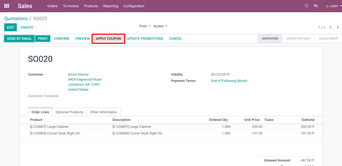Viewport: 342px width, 166px height.
Task: Open the Azure Interior customer link
Action: point(78,75)
